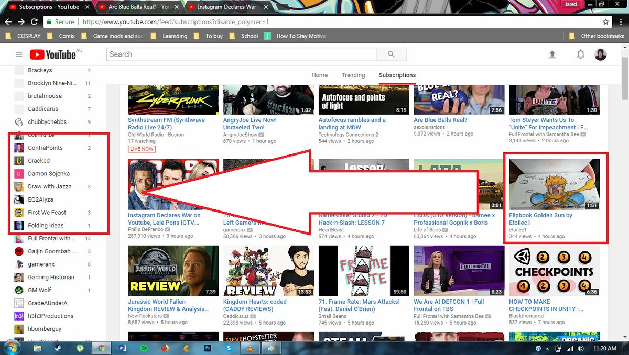
Task: Play the Frame Rate Mars Attacks thumbnail
Action: tap(364, 271)
